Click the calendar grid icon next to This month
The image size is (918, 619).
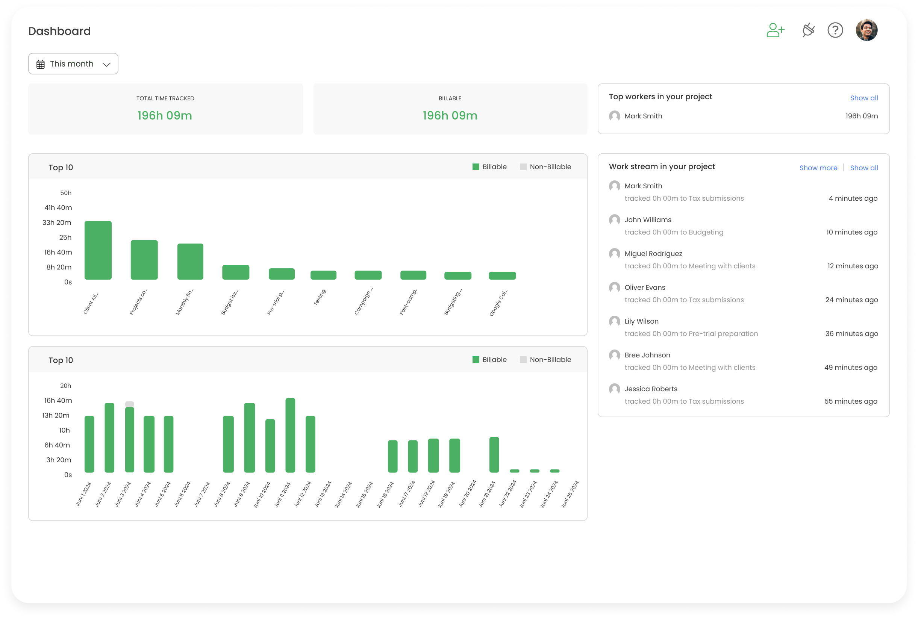click(41, 64)
